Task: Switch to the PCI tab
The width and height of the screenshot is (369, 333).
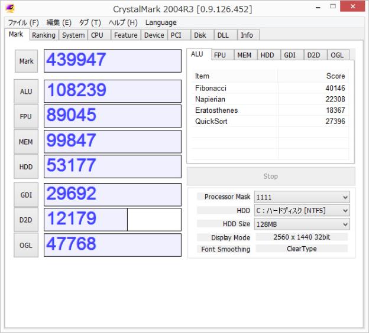Action: [x=179, y=35]
